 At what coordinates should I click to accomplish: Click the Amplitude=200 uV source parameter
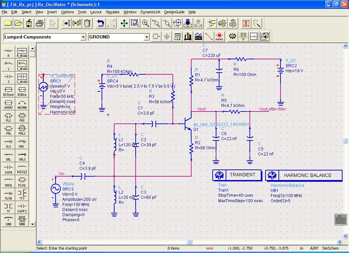pos(79,199)
